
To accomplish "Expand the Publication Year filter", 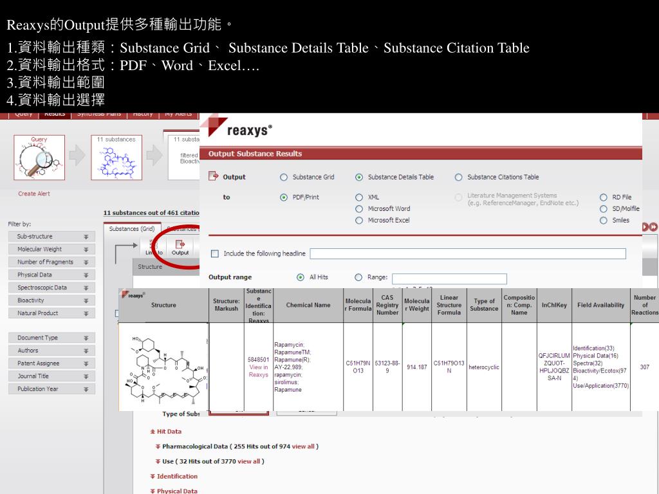I will [x=51, y=389].
